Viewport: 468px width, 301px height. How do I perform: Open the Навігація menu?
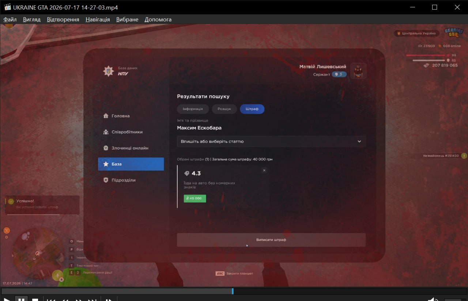[98, 19]
